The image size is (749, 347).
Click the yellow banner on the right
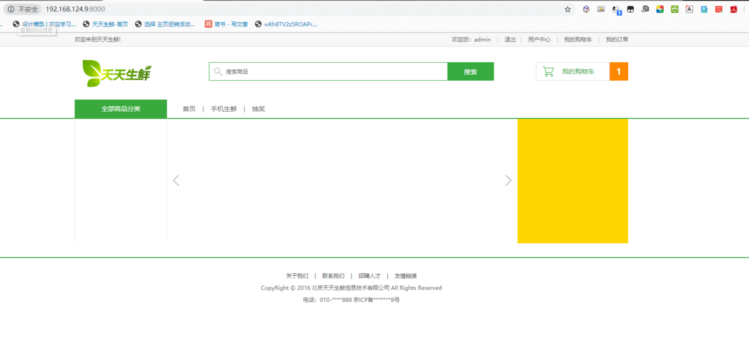pyautogui.click(x=573, y=181)
